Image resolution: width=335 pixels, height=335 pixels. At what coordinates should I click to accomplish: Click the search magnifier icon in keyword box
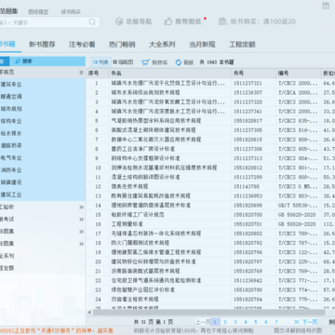pos(92,22)
